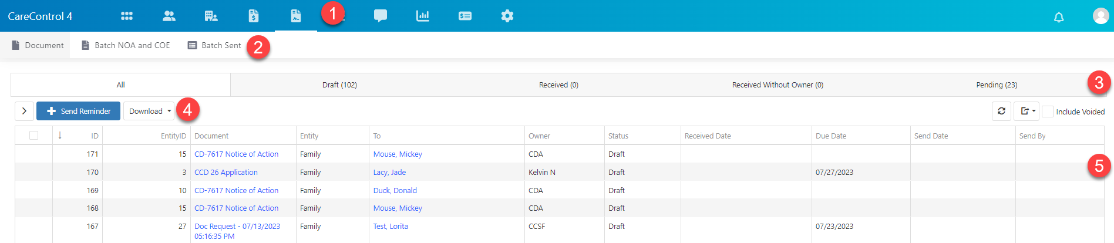Switch to the Pending (23) tab
Image resolution: width=1114 pixels, height=243 pixels.
coord(997,85)
